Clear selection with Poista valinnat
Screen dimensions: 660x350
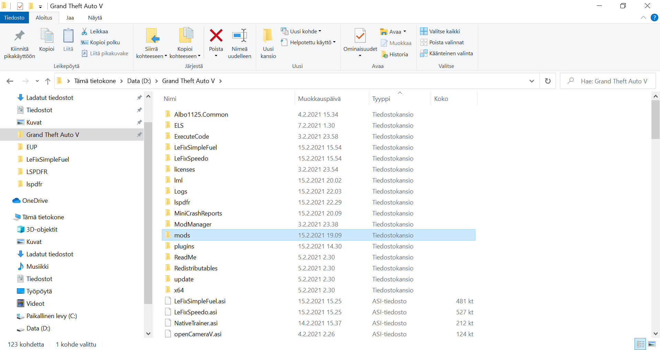click(x=442, y=42)
